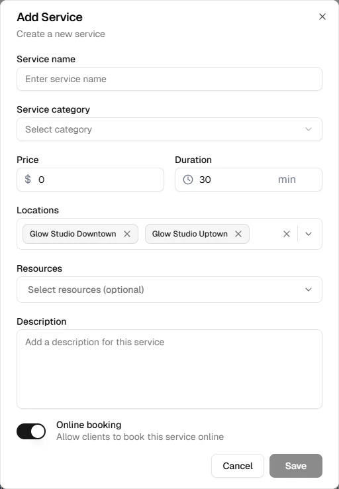Click the Resources dropdown chevron arrow
The height and width of the screenshot is (489, 339).
(309, 290)
